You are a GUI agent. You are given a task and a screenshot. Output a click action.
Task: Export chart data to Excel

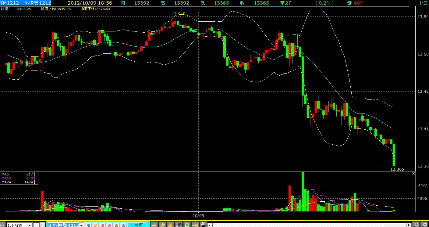click(x=187, y=225)
